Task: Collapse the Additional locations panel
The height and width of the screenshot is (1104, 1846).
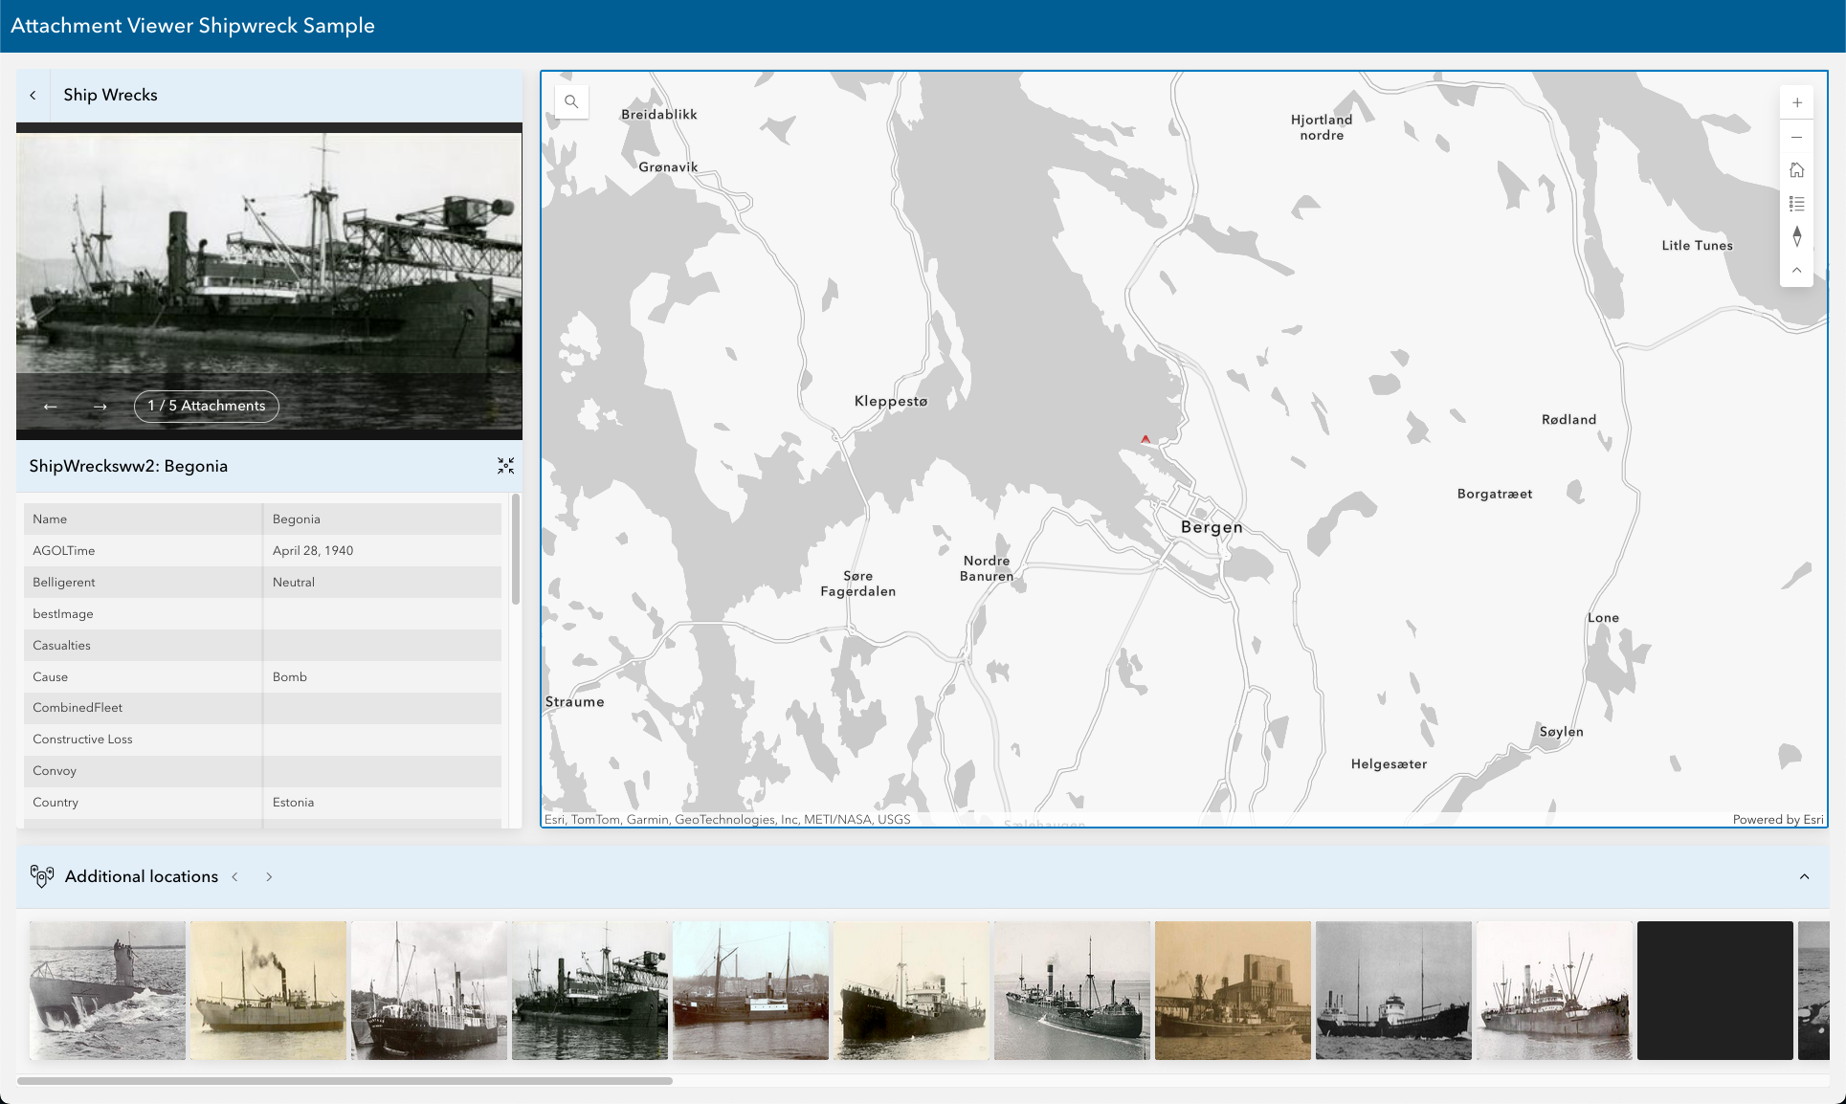Action: [1806, 876]
